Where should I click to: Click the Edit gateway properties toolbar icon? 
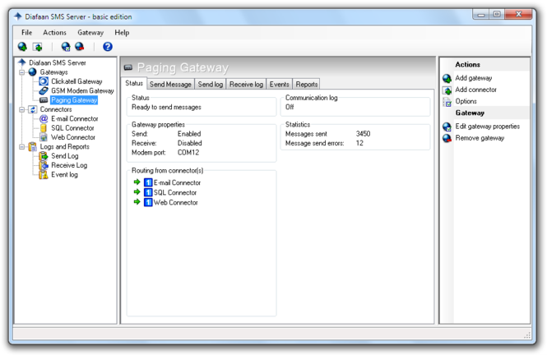(66, 46)
